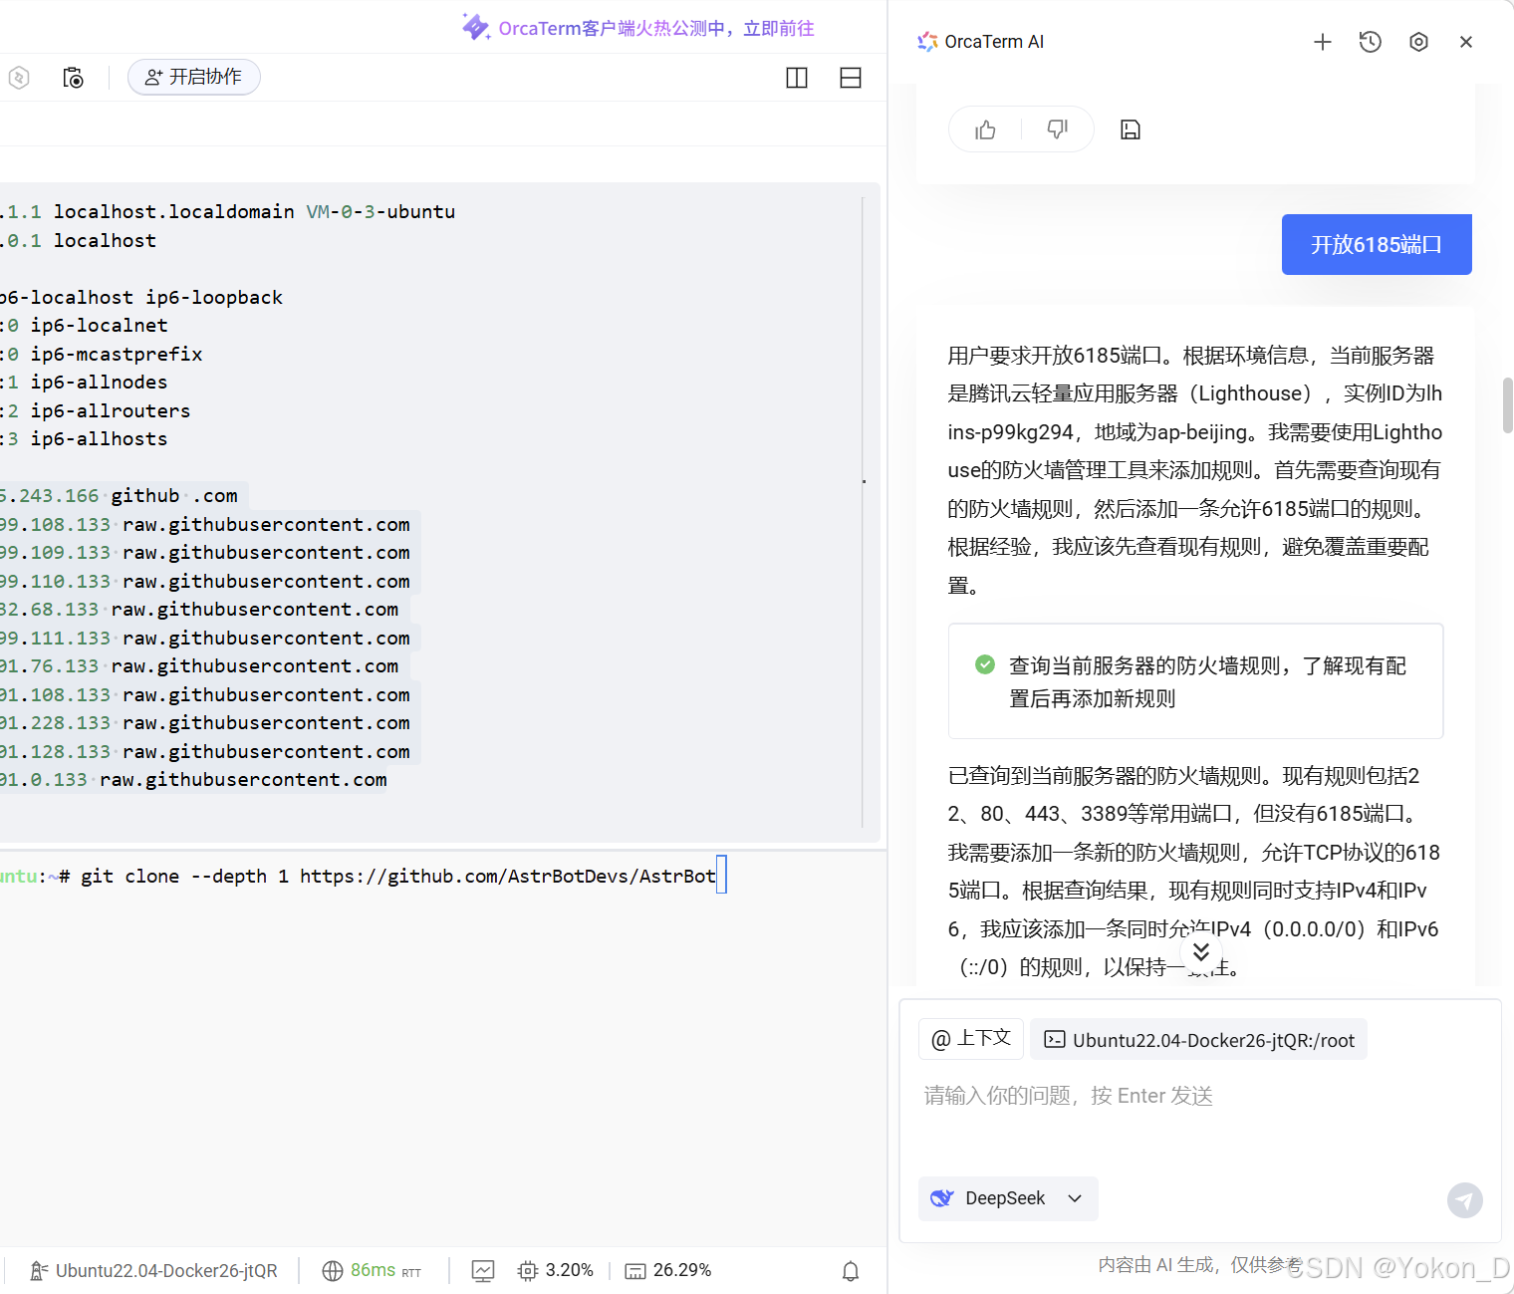Save the AI response with disk icon
The width and height of the screenshot is (1514, 1294).
tap(1131, 129)
